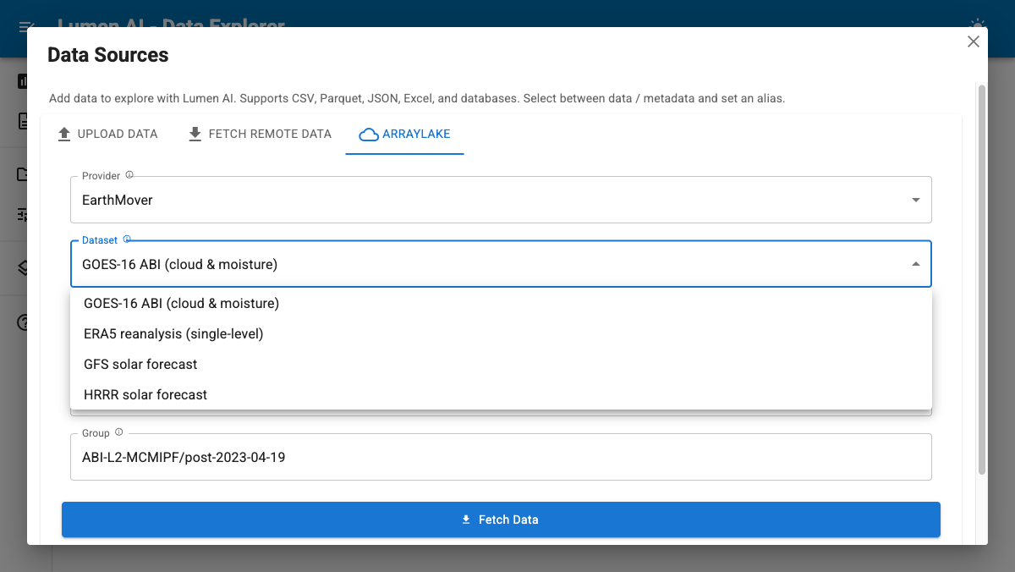Click the info icon beside Group label
The width and height of the screenshot is (1015, 572).
(118, 432)
